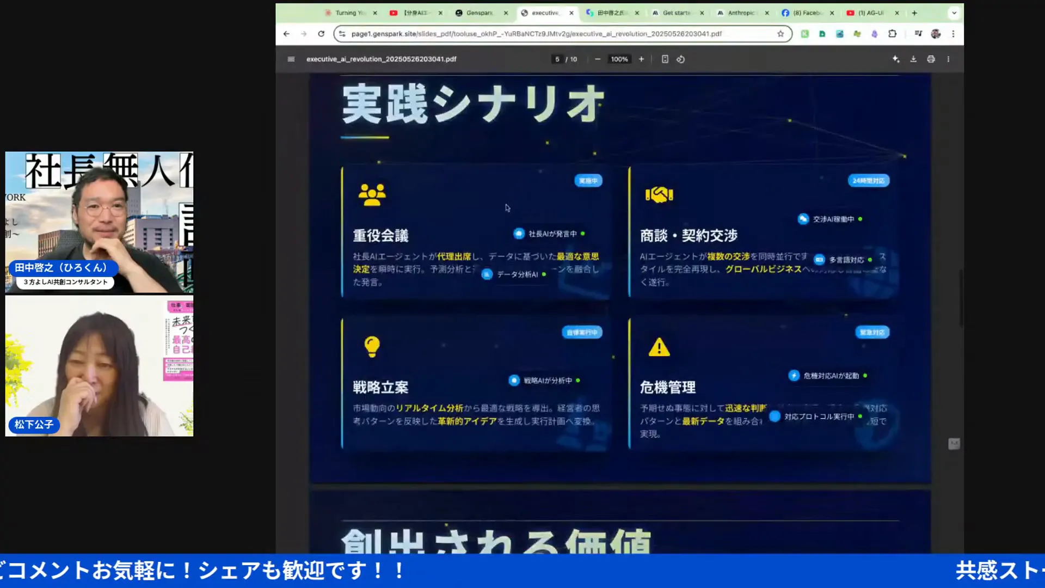Reload the current page
The width and height of the screenshot is (1045, 588).
321,34
